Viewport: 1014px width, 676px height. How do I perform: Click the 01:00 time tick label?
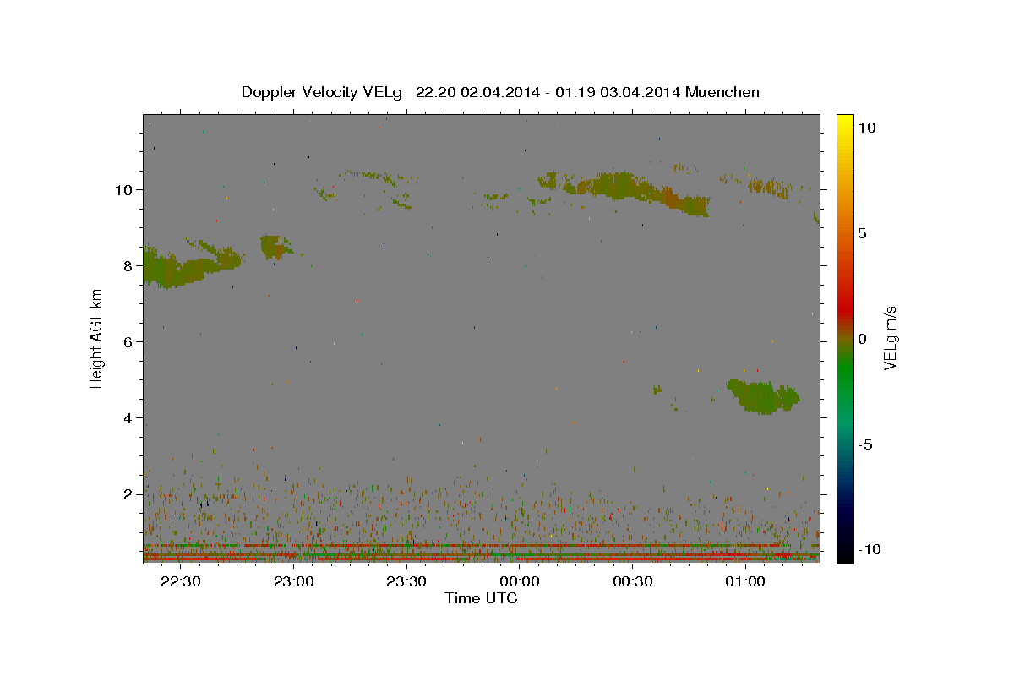746,581
